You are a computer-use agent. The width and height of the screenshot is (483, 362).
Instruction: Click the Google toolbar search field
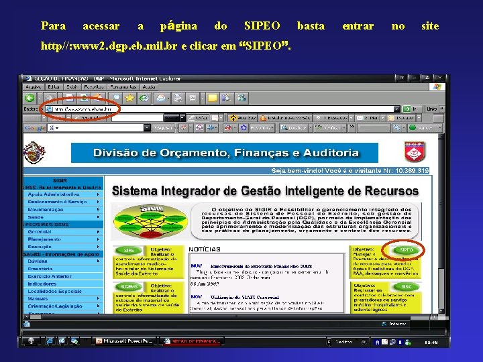(96, 128)
